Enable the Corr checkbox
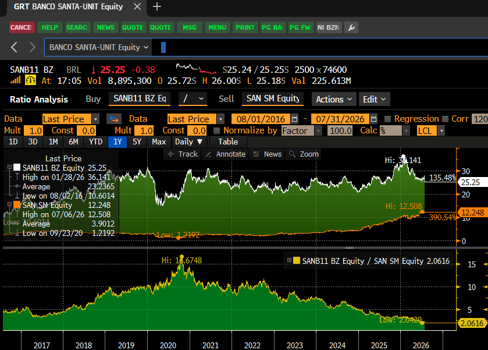 pyautogui.click(x=446, y=119)
